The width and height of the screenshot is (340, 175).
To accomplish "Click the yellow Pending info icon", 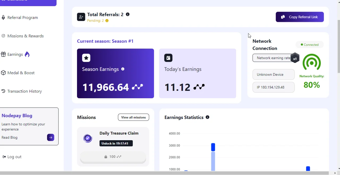I will [107, 21].
